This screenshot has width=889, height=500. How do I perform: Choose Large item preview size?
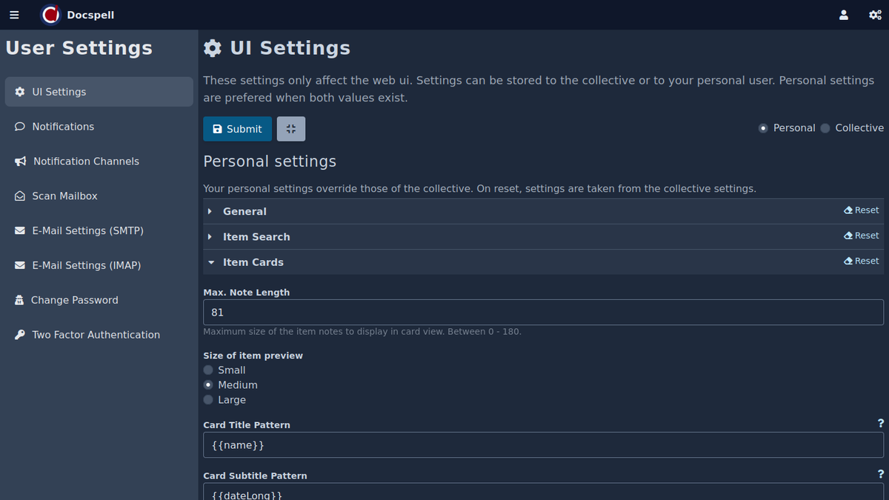tap(208, 400)
